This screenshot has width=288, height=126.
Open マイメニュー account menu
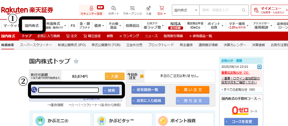click(269, 10)
